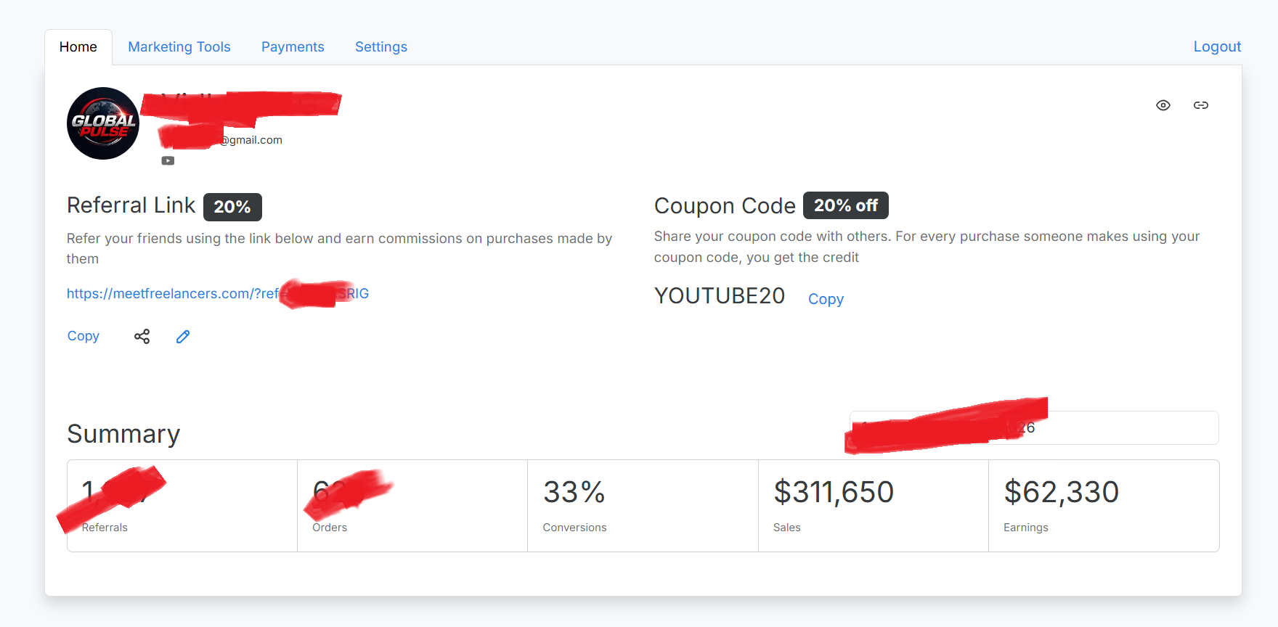The image size is (1278, 627).
Task: Click the date range field beside Summary
Action: pos(1034,427)
